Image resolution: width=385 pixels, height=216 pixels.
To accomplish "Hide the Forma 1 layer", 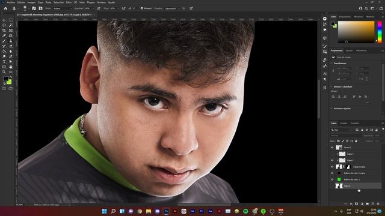I will (332, 148).
